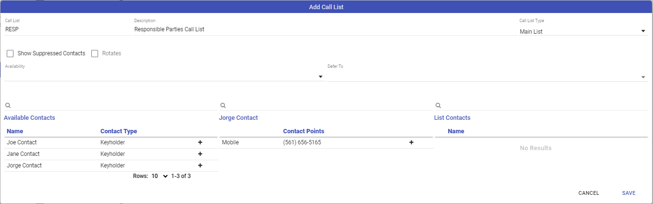653x204 pixels.
Task: Sort by Contact Type column header
Action: click(x=118, y=131)
